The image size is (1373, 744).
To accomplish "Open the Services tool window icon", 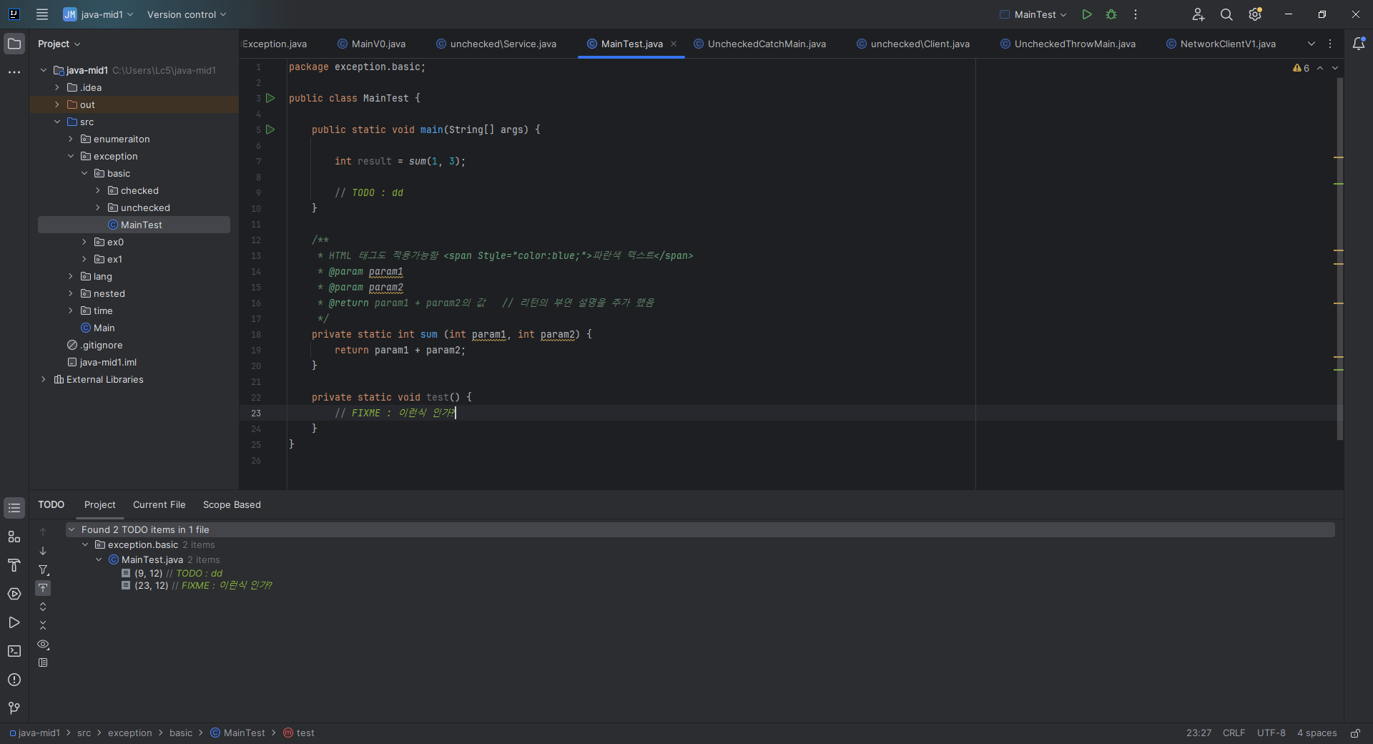I will coord(14,594).
